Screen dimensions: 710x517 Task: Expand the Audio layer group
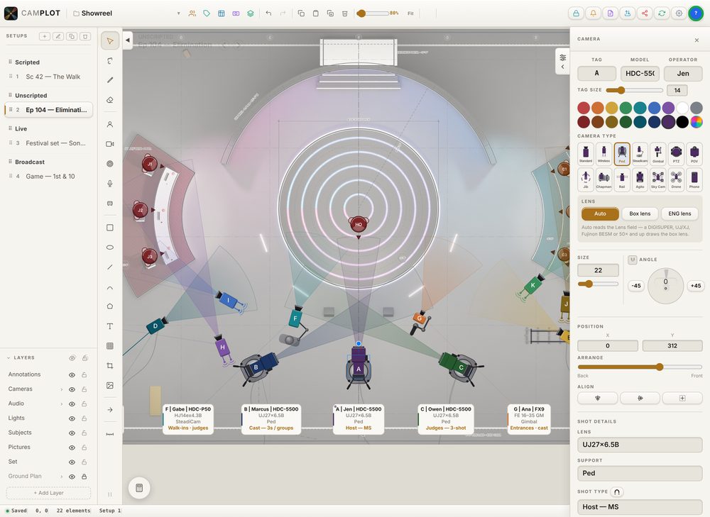tap(62, 404)
